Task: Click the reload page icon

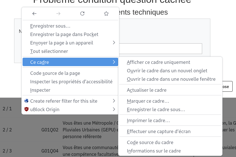Action: coord(82,14)
